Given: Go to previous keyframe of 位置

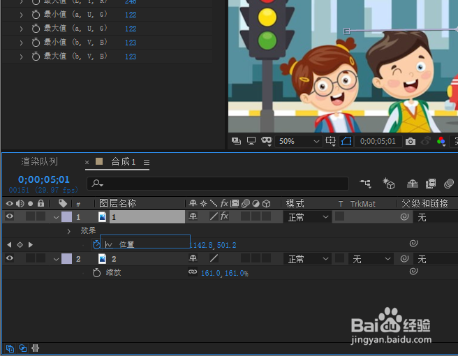Looking at the screenshot, I should tap(9, 245).
